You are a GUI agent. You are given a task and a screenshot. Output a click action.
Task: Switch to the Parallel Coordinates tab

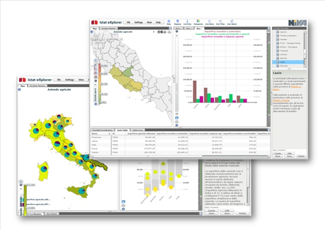tap(102, 130)
